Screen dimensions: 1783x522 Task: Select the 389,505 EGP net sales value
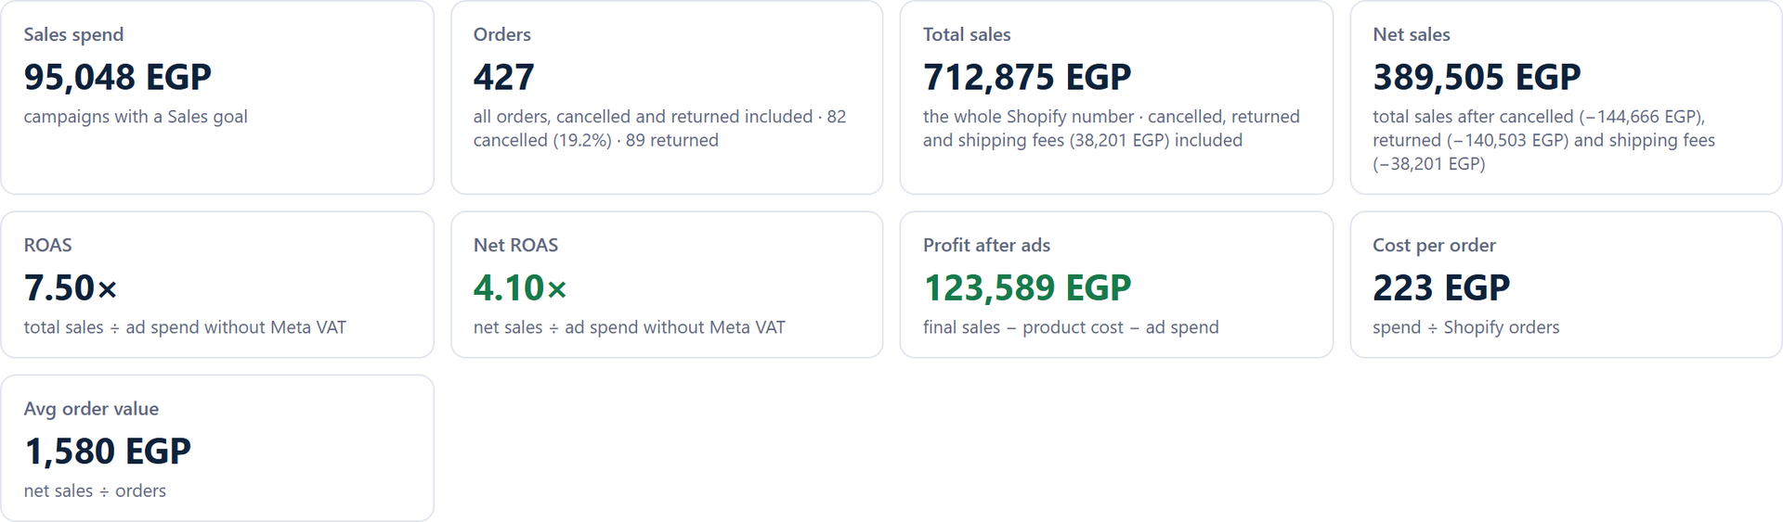(x=1477, y=77)
